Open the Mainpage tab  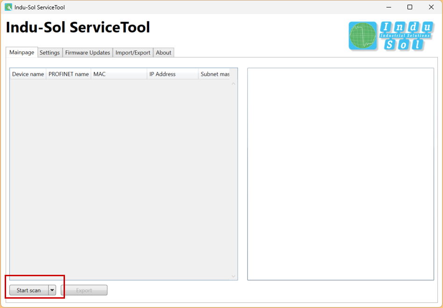click(x=22, y=52)
